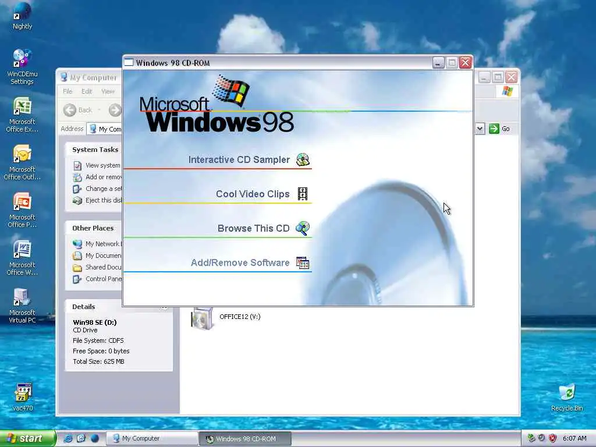Click the Cool Video Clips filmstrip icon
Image resolution: width=596 pixels, height=447 pixels.
303,194
